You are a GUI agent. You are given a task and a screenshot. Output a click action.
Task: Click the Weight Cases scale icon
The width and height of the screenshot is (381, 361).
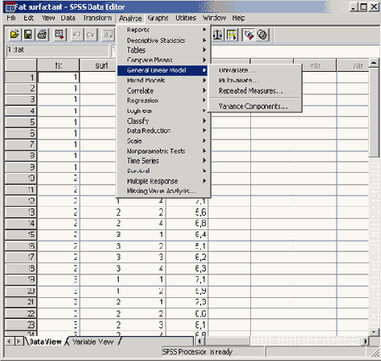[x=217, y=35]
